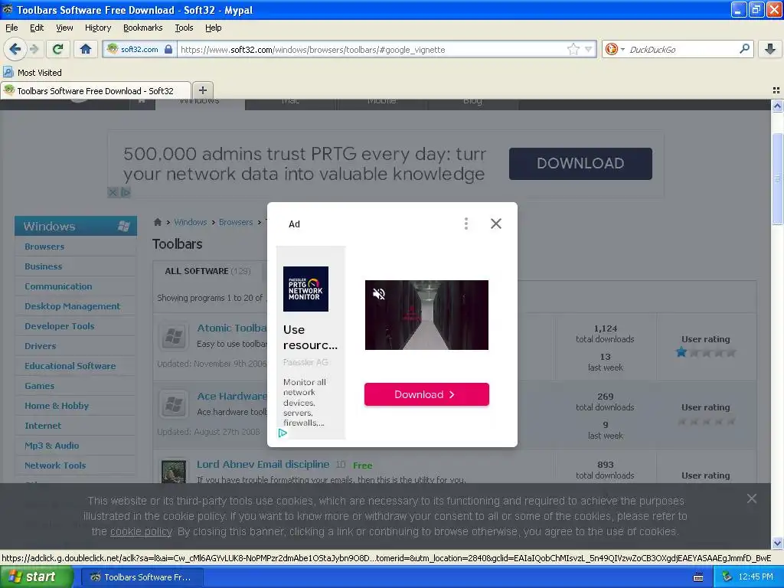Screen dimensions: 784x588
Task: Click the pink Download button in ad
Action: click(x=426, y=394)
